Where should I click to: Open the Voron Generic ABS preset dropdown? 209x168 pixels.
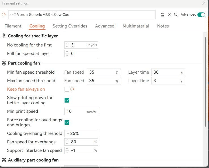pos(82,15)
